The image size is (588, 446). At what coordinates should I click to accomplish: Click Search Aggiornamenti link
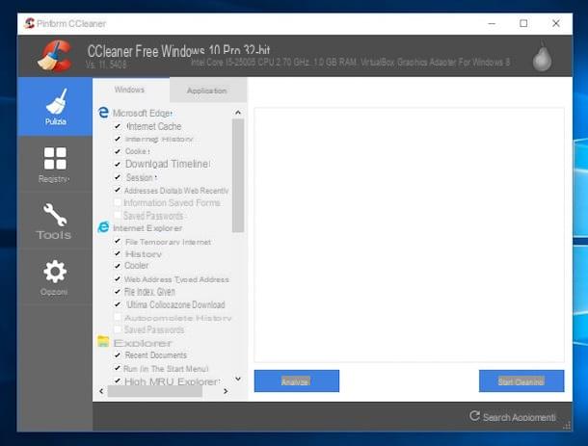519,417
